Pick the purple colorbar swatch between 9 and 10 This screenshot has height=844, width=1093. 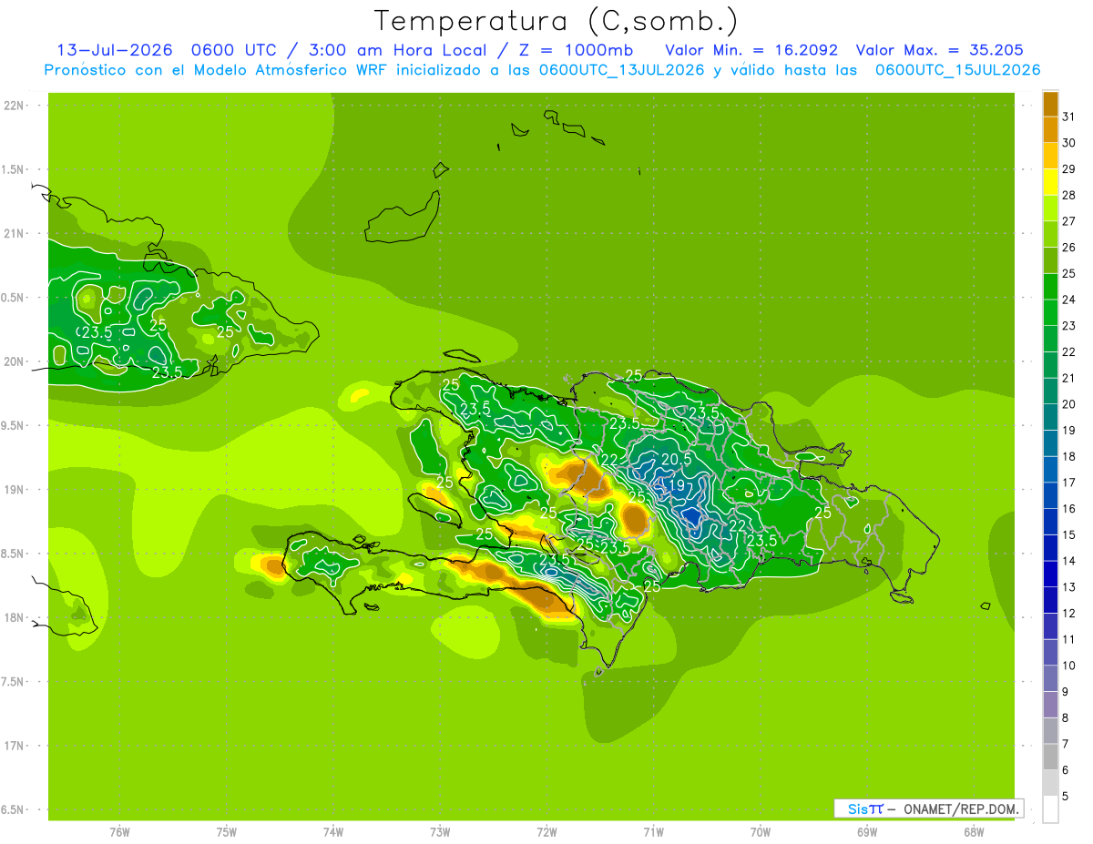click(x=1050, y=679)
